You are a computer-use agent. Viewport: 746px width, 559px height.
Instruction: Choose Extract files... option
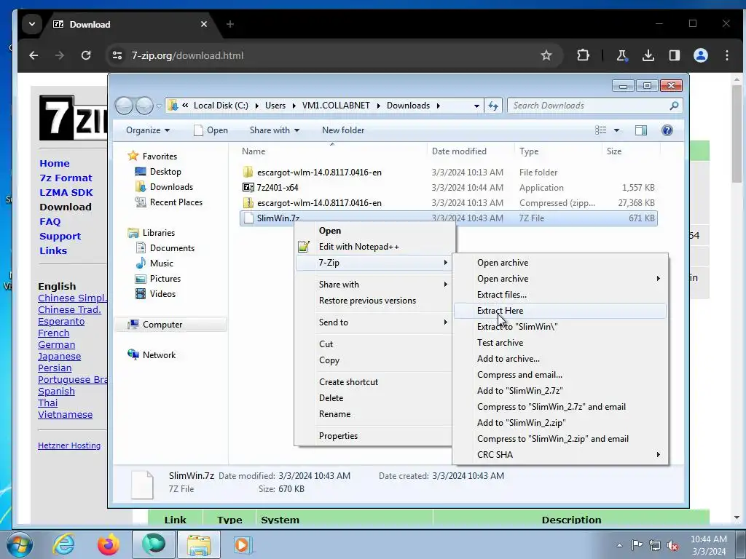[559, 295]
